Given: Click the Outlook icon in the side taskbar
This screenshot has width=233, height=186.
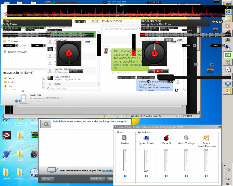Looking at the screenshot, I should coord(228,91).
